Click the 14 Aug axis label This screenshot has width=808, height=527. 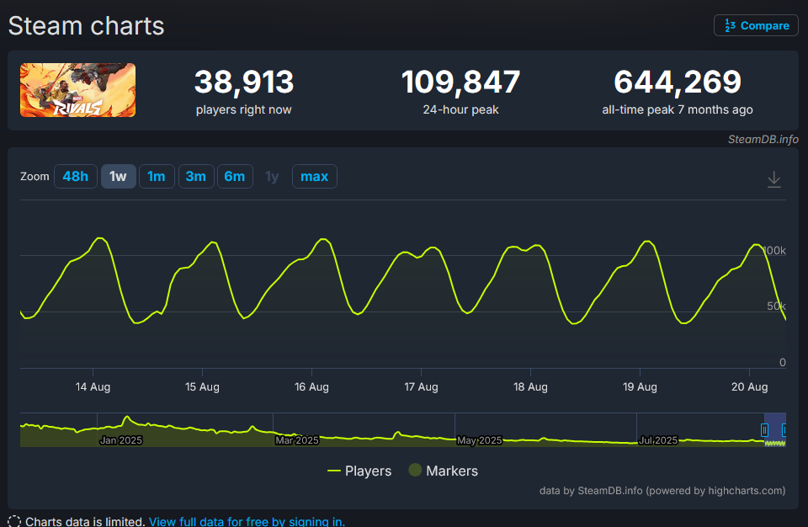[93, 386]
